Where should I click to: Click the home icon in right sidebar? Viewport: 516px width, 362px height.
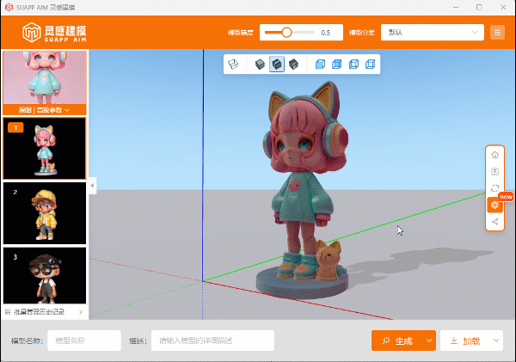pos(494,155)
